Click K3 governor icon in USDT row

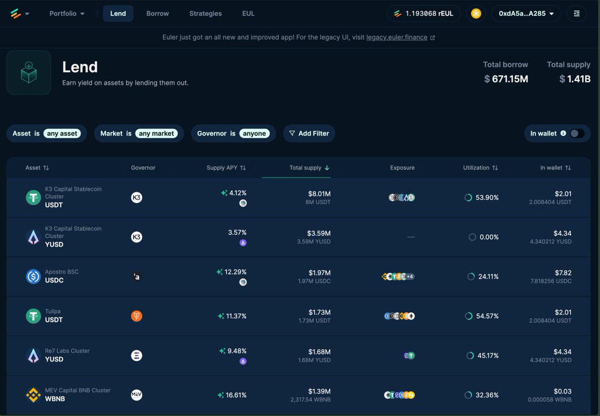point(136,197)
